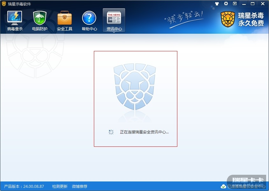Click the 瑞星杀毒软件 title text

click(x=19, y=4)
